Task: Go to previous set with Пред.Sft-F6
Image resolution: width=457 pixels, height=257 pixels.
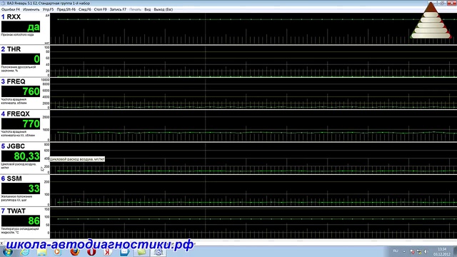Action: [66, 9]
